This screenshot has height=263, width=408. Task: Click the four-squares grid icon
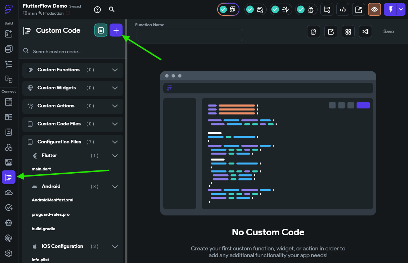pyautogui.click(x=348, y=32)
